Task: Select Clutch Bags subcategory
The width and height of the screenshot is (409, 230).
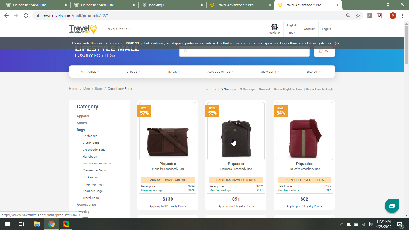Action: (91, 143)
